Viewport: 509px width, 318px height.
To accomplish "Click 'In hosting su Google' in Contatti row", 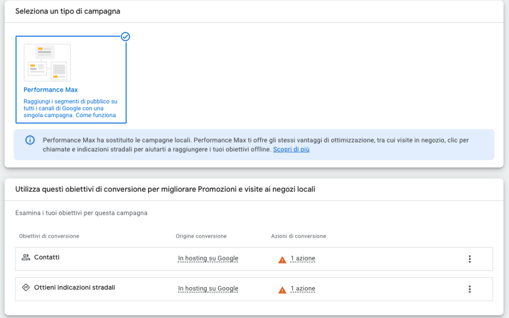I will coord(208,258).
